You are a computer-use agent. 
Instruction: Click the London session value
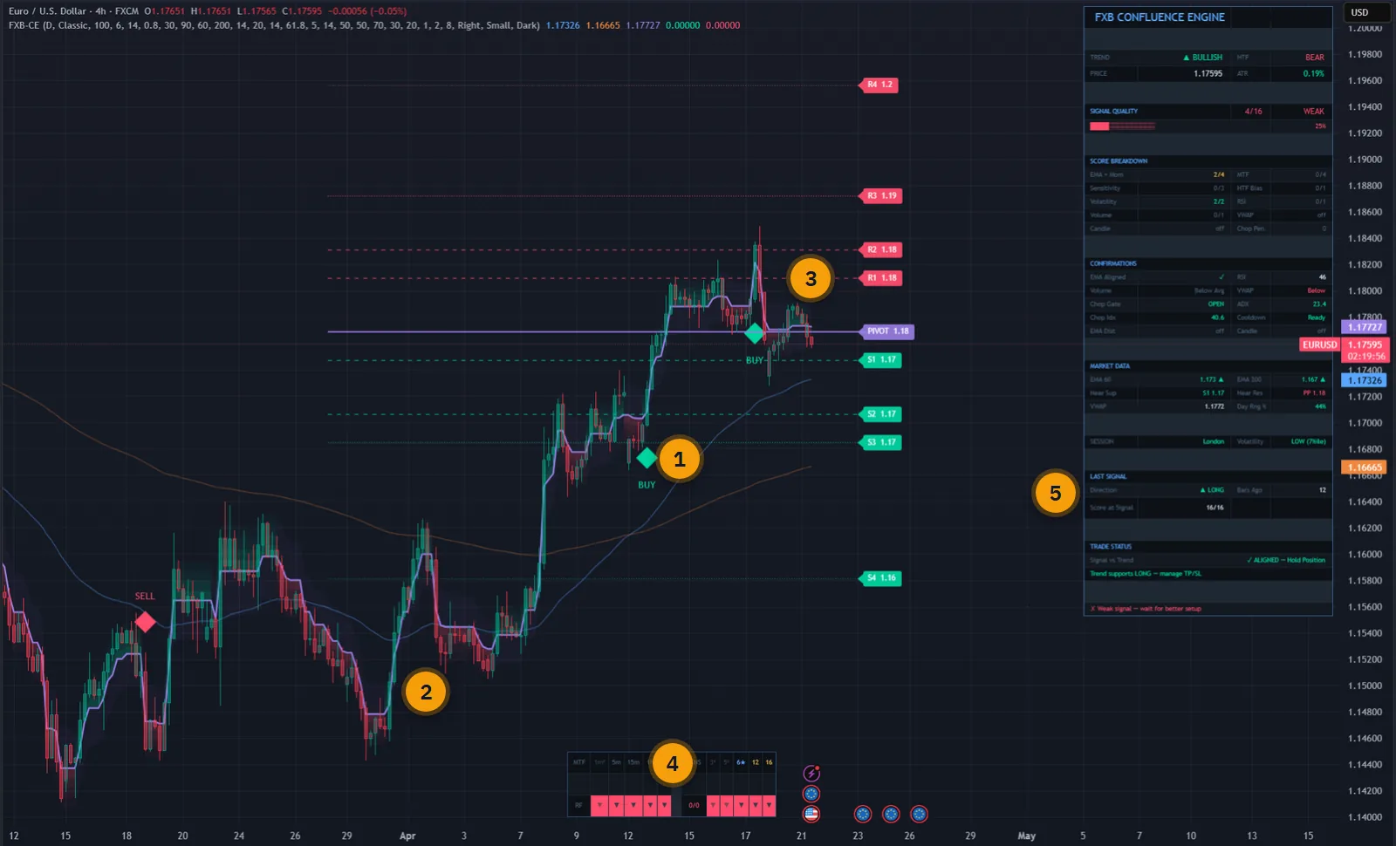tap(1214, 441)
